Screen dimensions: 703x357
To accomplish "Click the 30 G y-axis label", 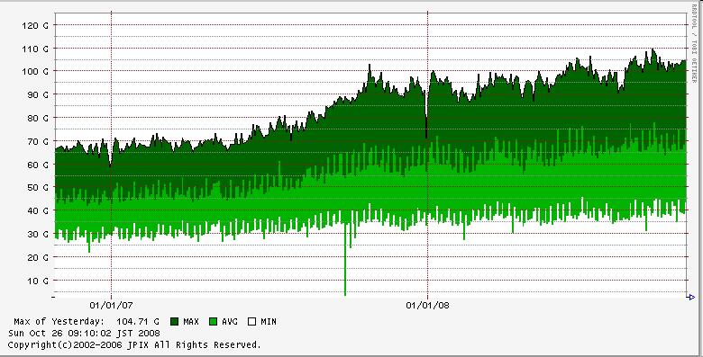I will 38,234.
